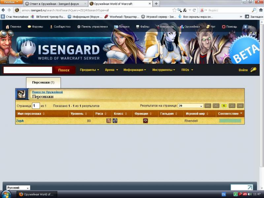The image size is (264, 198).
Task: Click the Firefox back arrow
Action: click(x=3, y=10)
